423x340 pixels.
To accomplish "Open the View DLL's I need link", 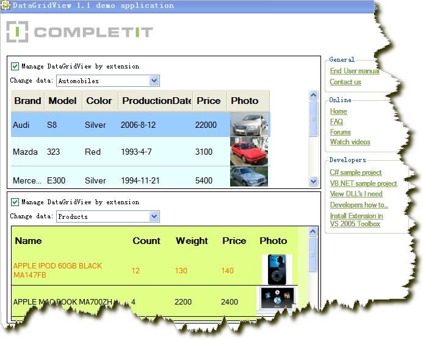I will click(356, 194).
